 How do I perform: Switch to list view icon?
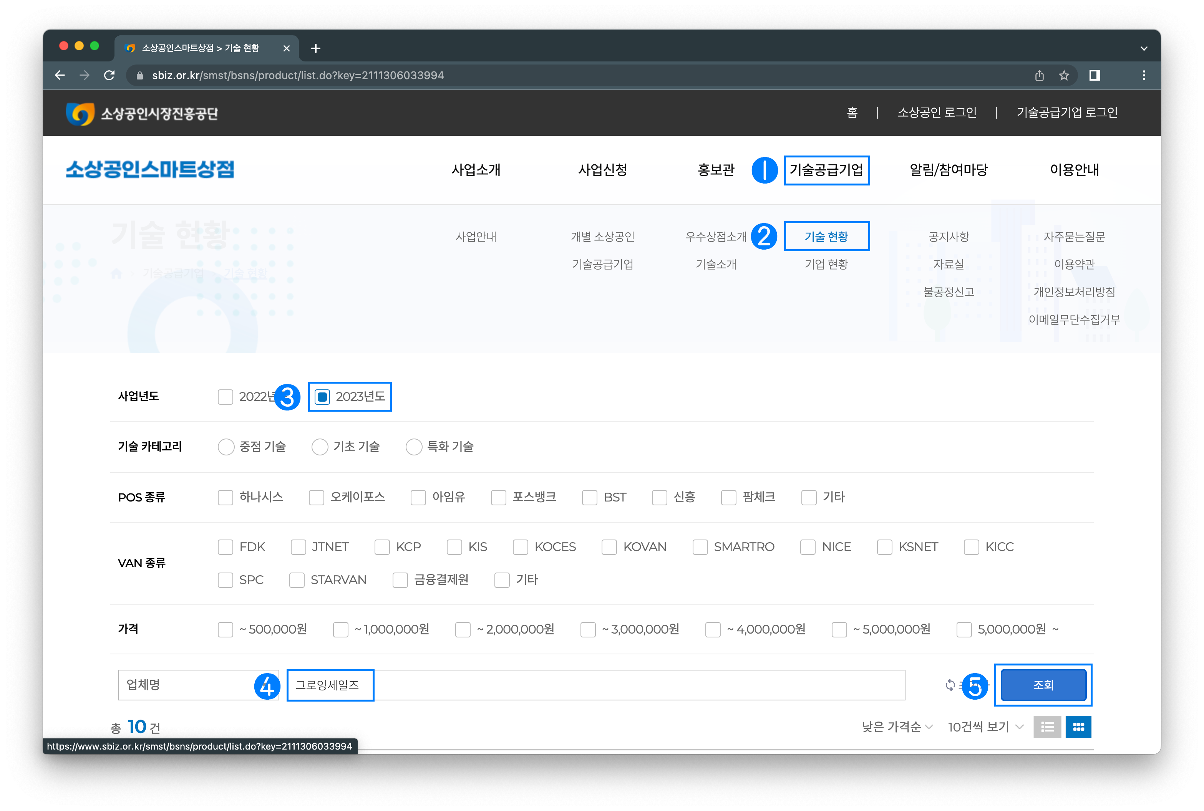pos(1047,727)
